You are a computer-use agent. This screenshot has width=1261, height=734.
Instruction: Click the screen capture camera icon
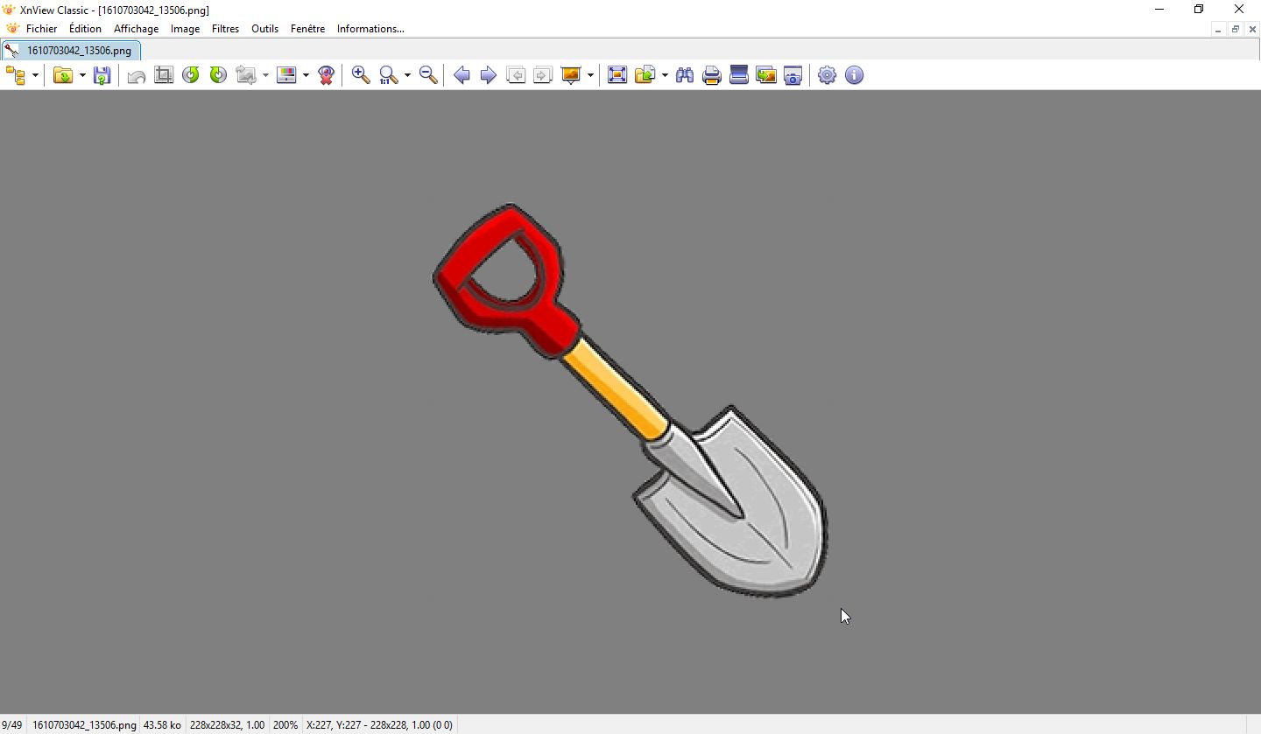click(x=793, y=75)
